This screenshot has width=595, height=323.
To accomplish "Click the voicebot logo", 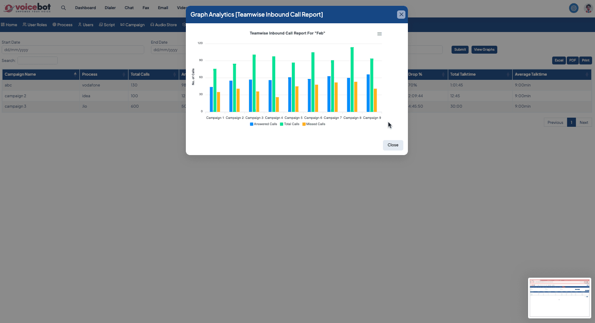I will pyautogui.click(x=27, y=8).
